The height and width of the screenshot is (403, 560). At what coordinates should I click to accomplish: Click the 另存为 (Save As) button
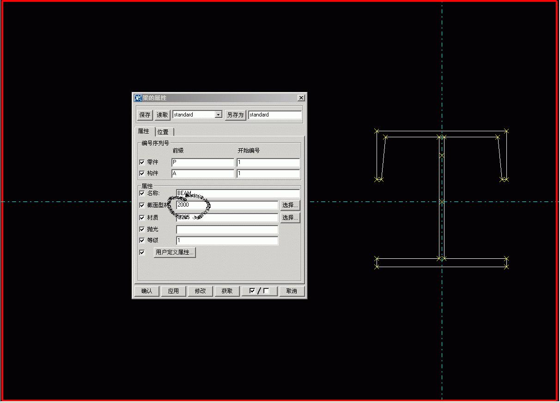(x=235, y=115)
